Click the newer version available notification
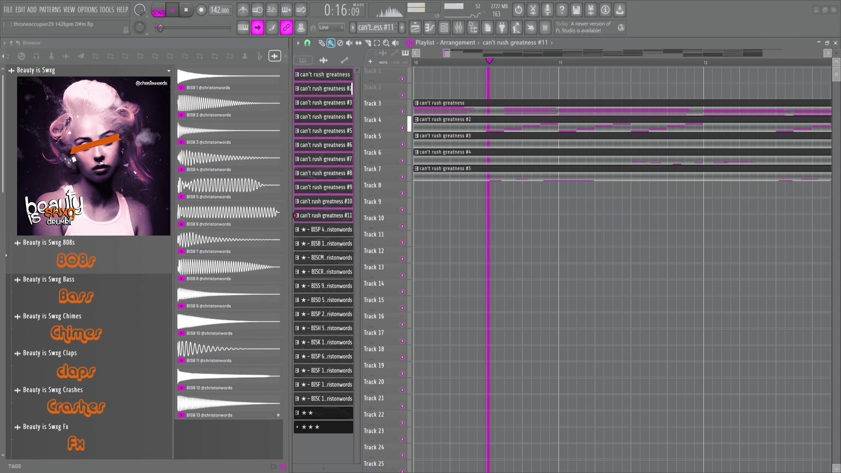Image resolution: width=841 pixels, height=473 pixels. click(590, 27)
